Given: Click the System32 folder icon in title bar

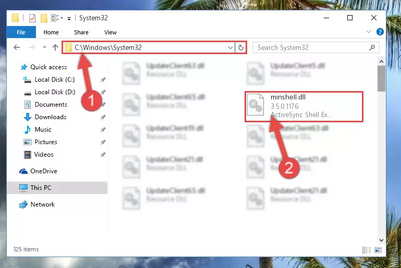Looking at the screenshot, I should click(x=16, y=18).
